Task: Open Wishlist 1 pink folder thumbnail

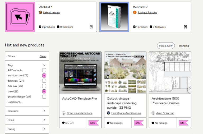Action: [x=20, y=17]
